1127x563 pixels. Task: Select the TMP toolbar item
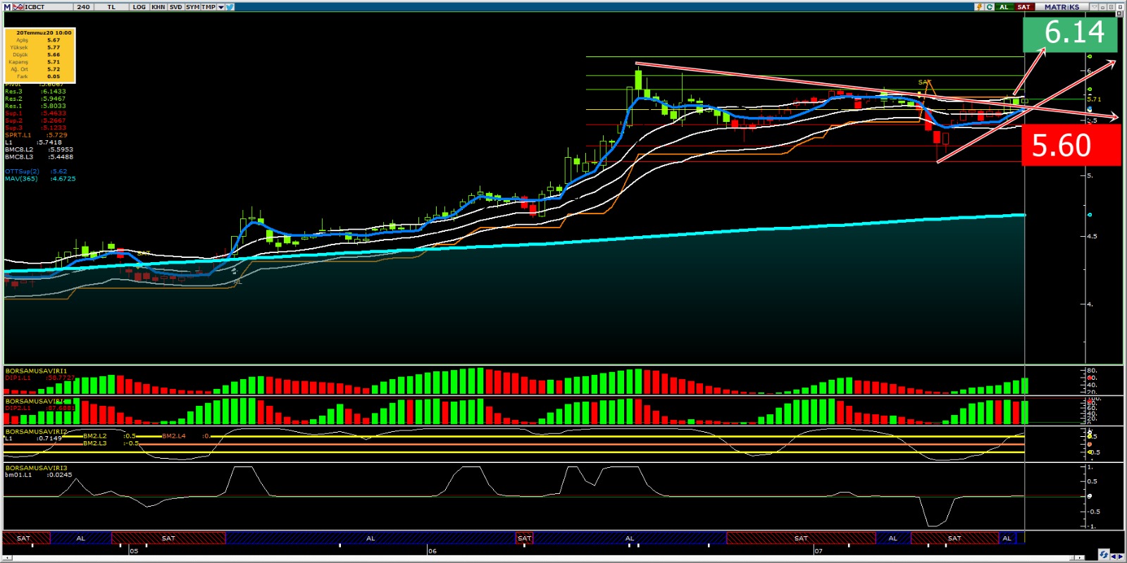(208, 7)
